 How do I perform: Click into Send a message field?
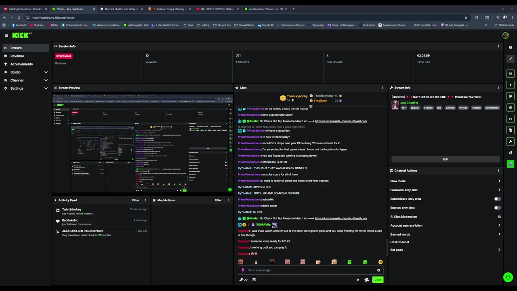(310, 270)
